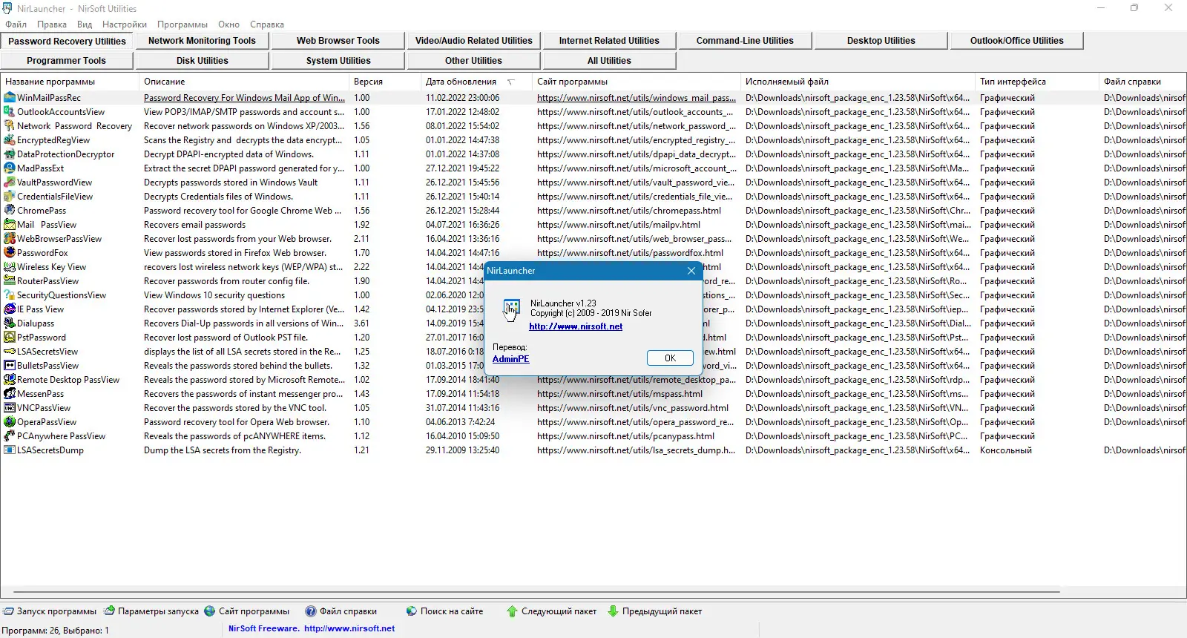Viewport: 1187px width, 638px height.
Task: Open the Вид menu
Action: [85, 24]
